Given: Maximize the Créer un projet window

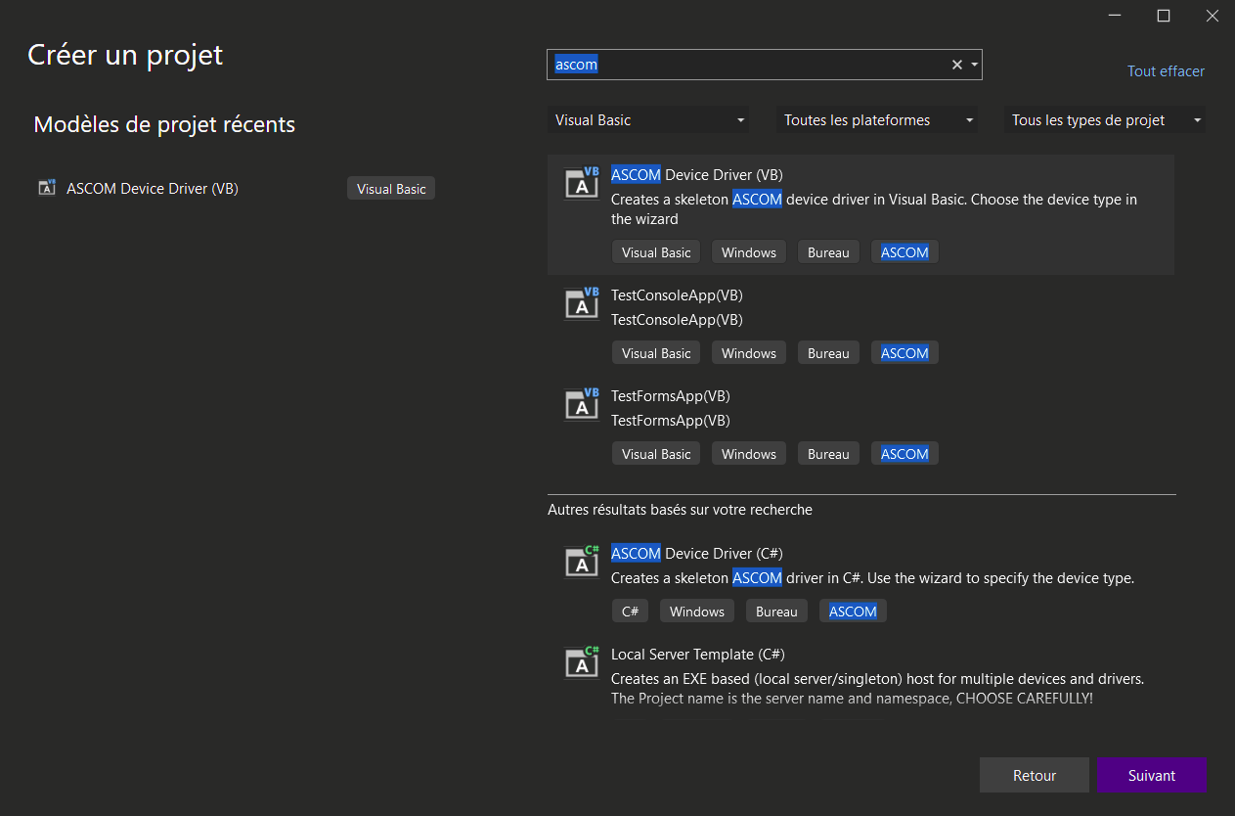Looking at the screenshot, I should click(x=1164, y=16).
